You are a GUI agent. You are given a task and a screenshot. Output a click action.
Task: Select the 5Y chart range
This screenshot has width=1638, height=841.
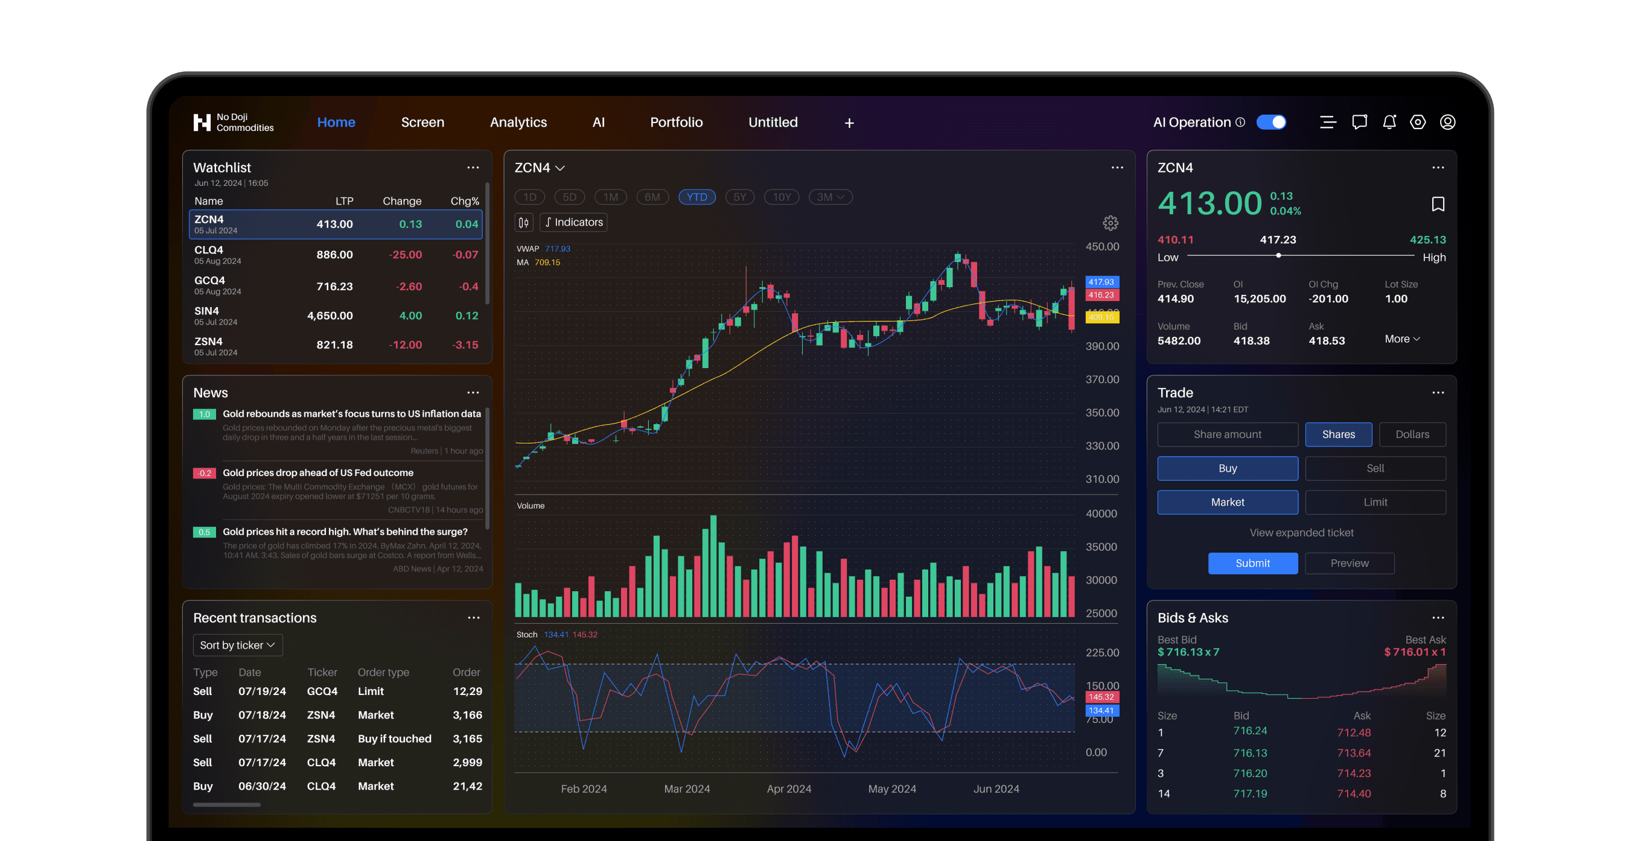pyautogui.click(x=739, y=197)
